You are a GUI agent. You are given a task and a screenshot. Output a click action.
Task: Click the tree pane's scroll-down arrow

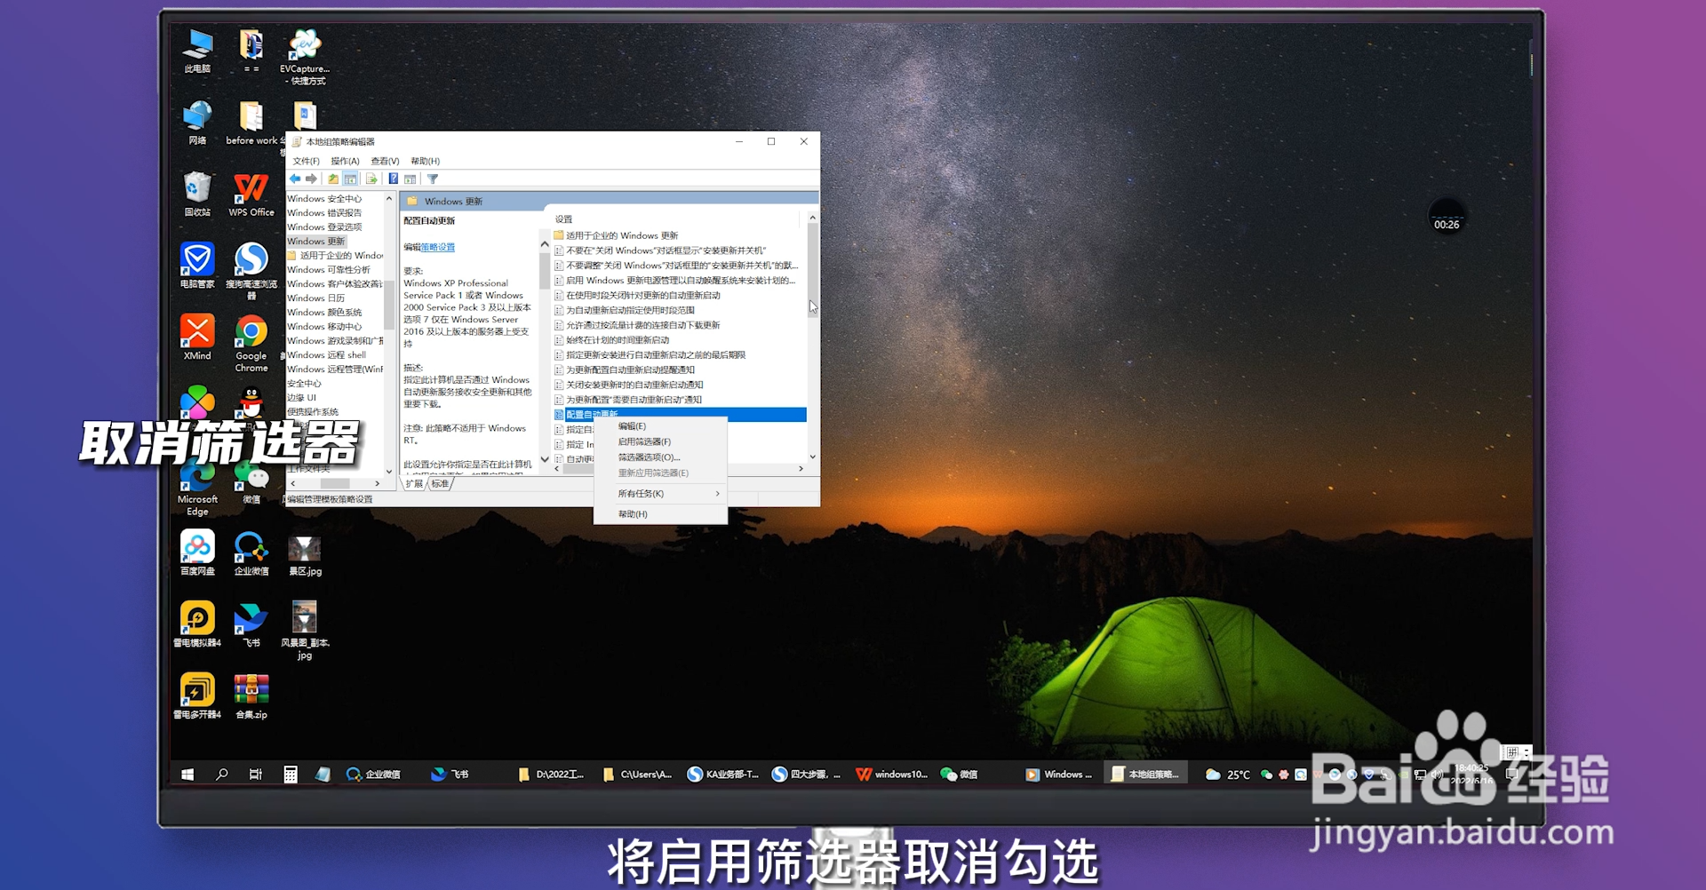[389, 472]
